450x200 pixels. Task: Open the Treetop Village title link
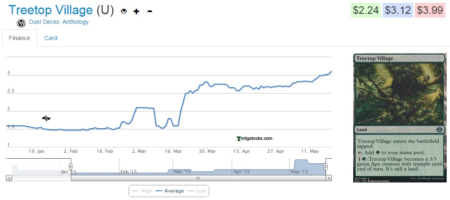click(x=51, y=10)
